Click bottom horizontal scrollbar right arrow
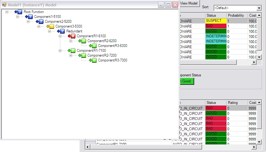Viewport: 266px width, 152px height. [x=254, y=147]
